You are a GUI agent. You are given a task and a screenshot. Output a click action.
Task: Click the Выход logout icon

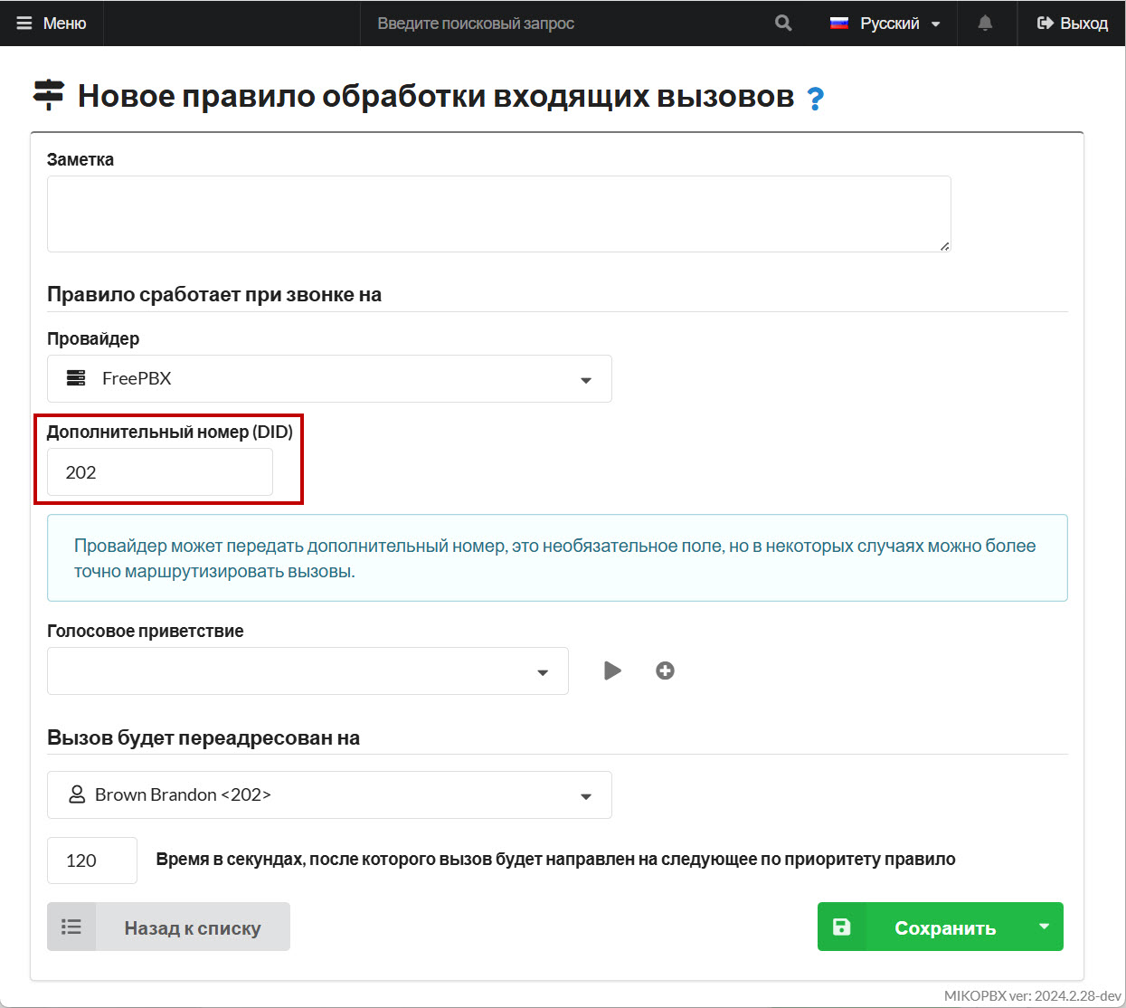[x=1045, y=24]
